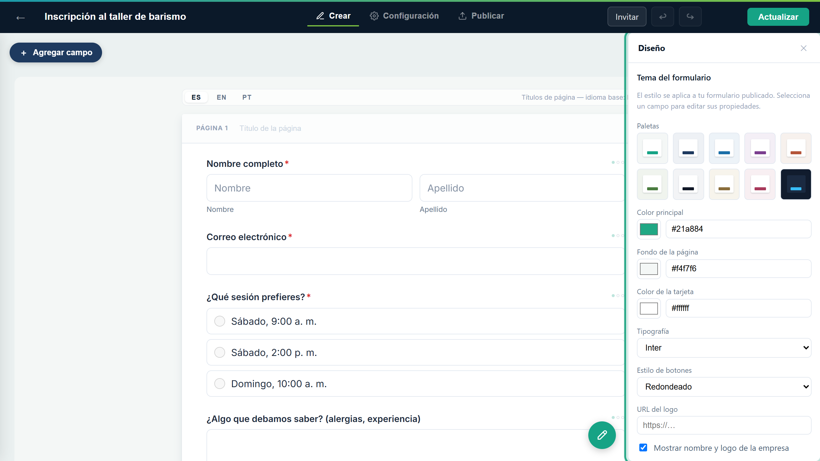Image resolution: width=820 pixels, height=461 pixels.
Task: Select the PT language tab
Action: (x=247, y=98)
